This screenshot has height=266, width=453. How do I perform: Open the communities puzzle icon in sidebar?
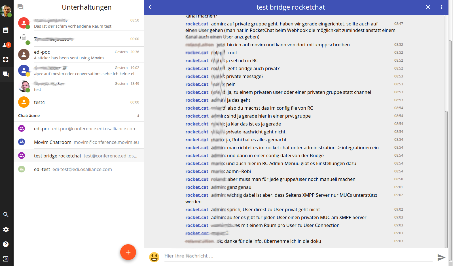[6, 60]
